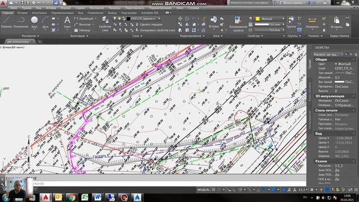Open the Свойства слоя layer manager
The image size is (359, 202).
[x=105, y=24]
